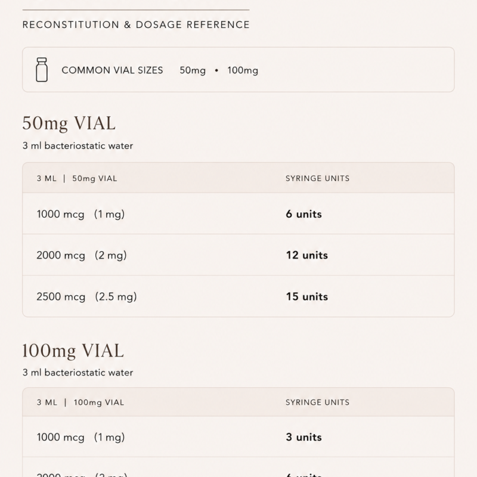
Task: Select the 2500 mcg (2.5 mg) row
Action: pos(238,296)
